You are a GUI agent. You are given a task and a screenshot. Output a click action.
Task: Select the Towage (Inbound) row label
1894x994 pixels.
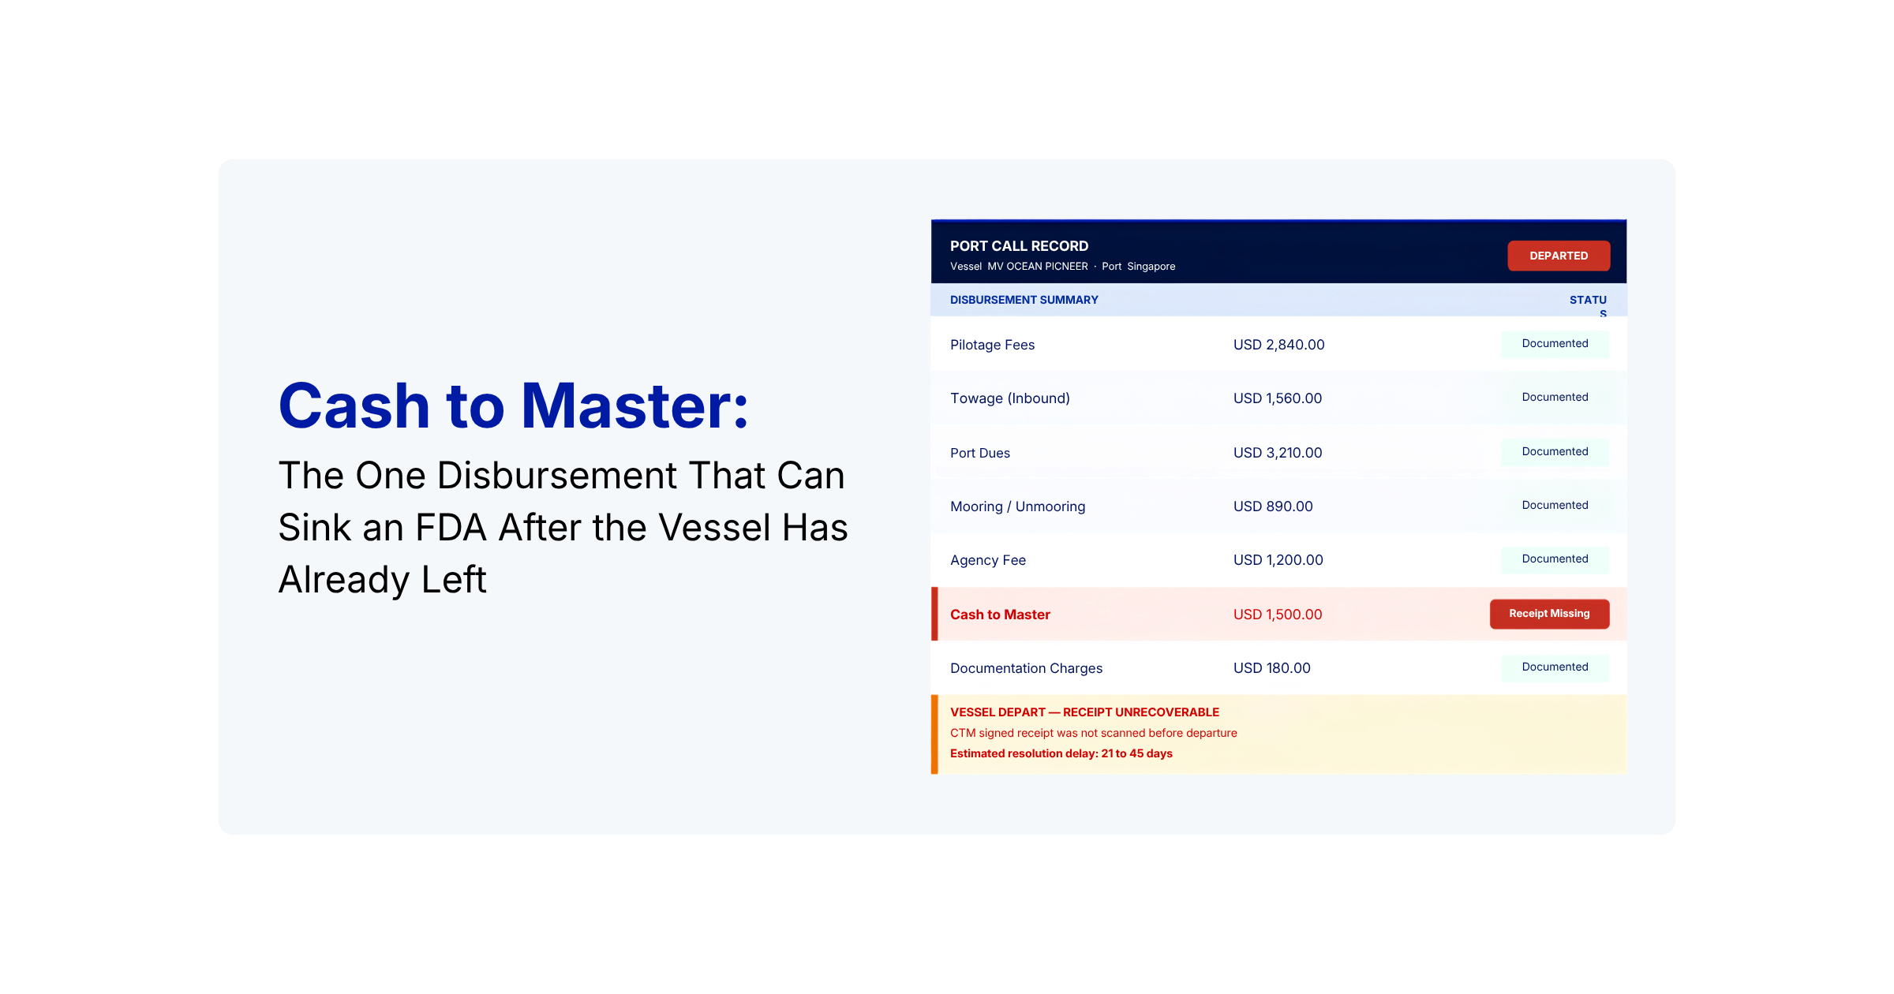click(1010, 398)
